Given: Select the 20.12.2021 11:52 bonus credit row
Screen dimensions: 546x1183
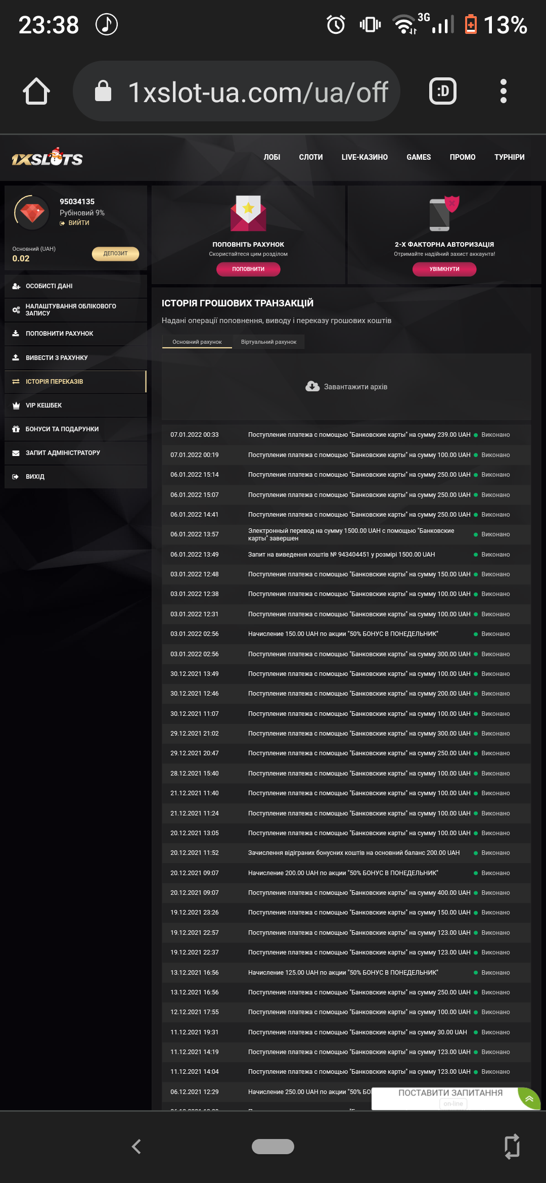Looking at the screenshot, I should tap(346, 853).
